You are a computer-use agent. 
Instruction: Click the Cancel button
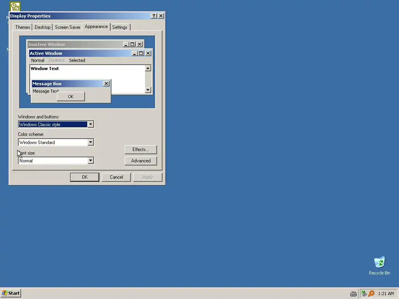click(x=116, y=177)
